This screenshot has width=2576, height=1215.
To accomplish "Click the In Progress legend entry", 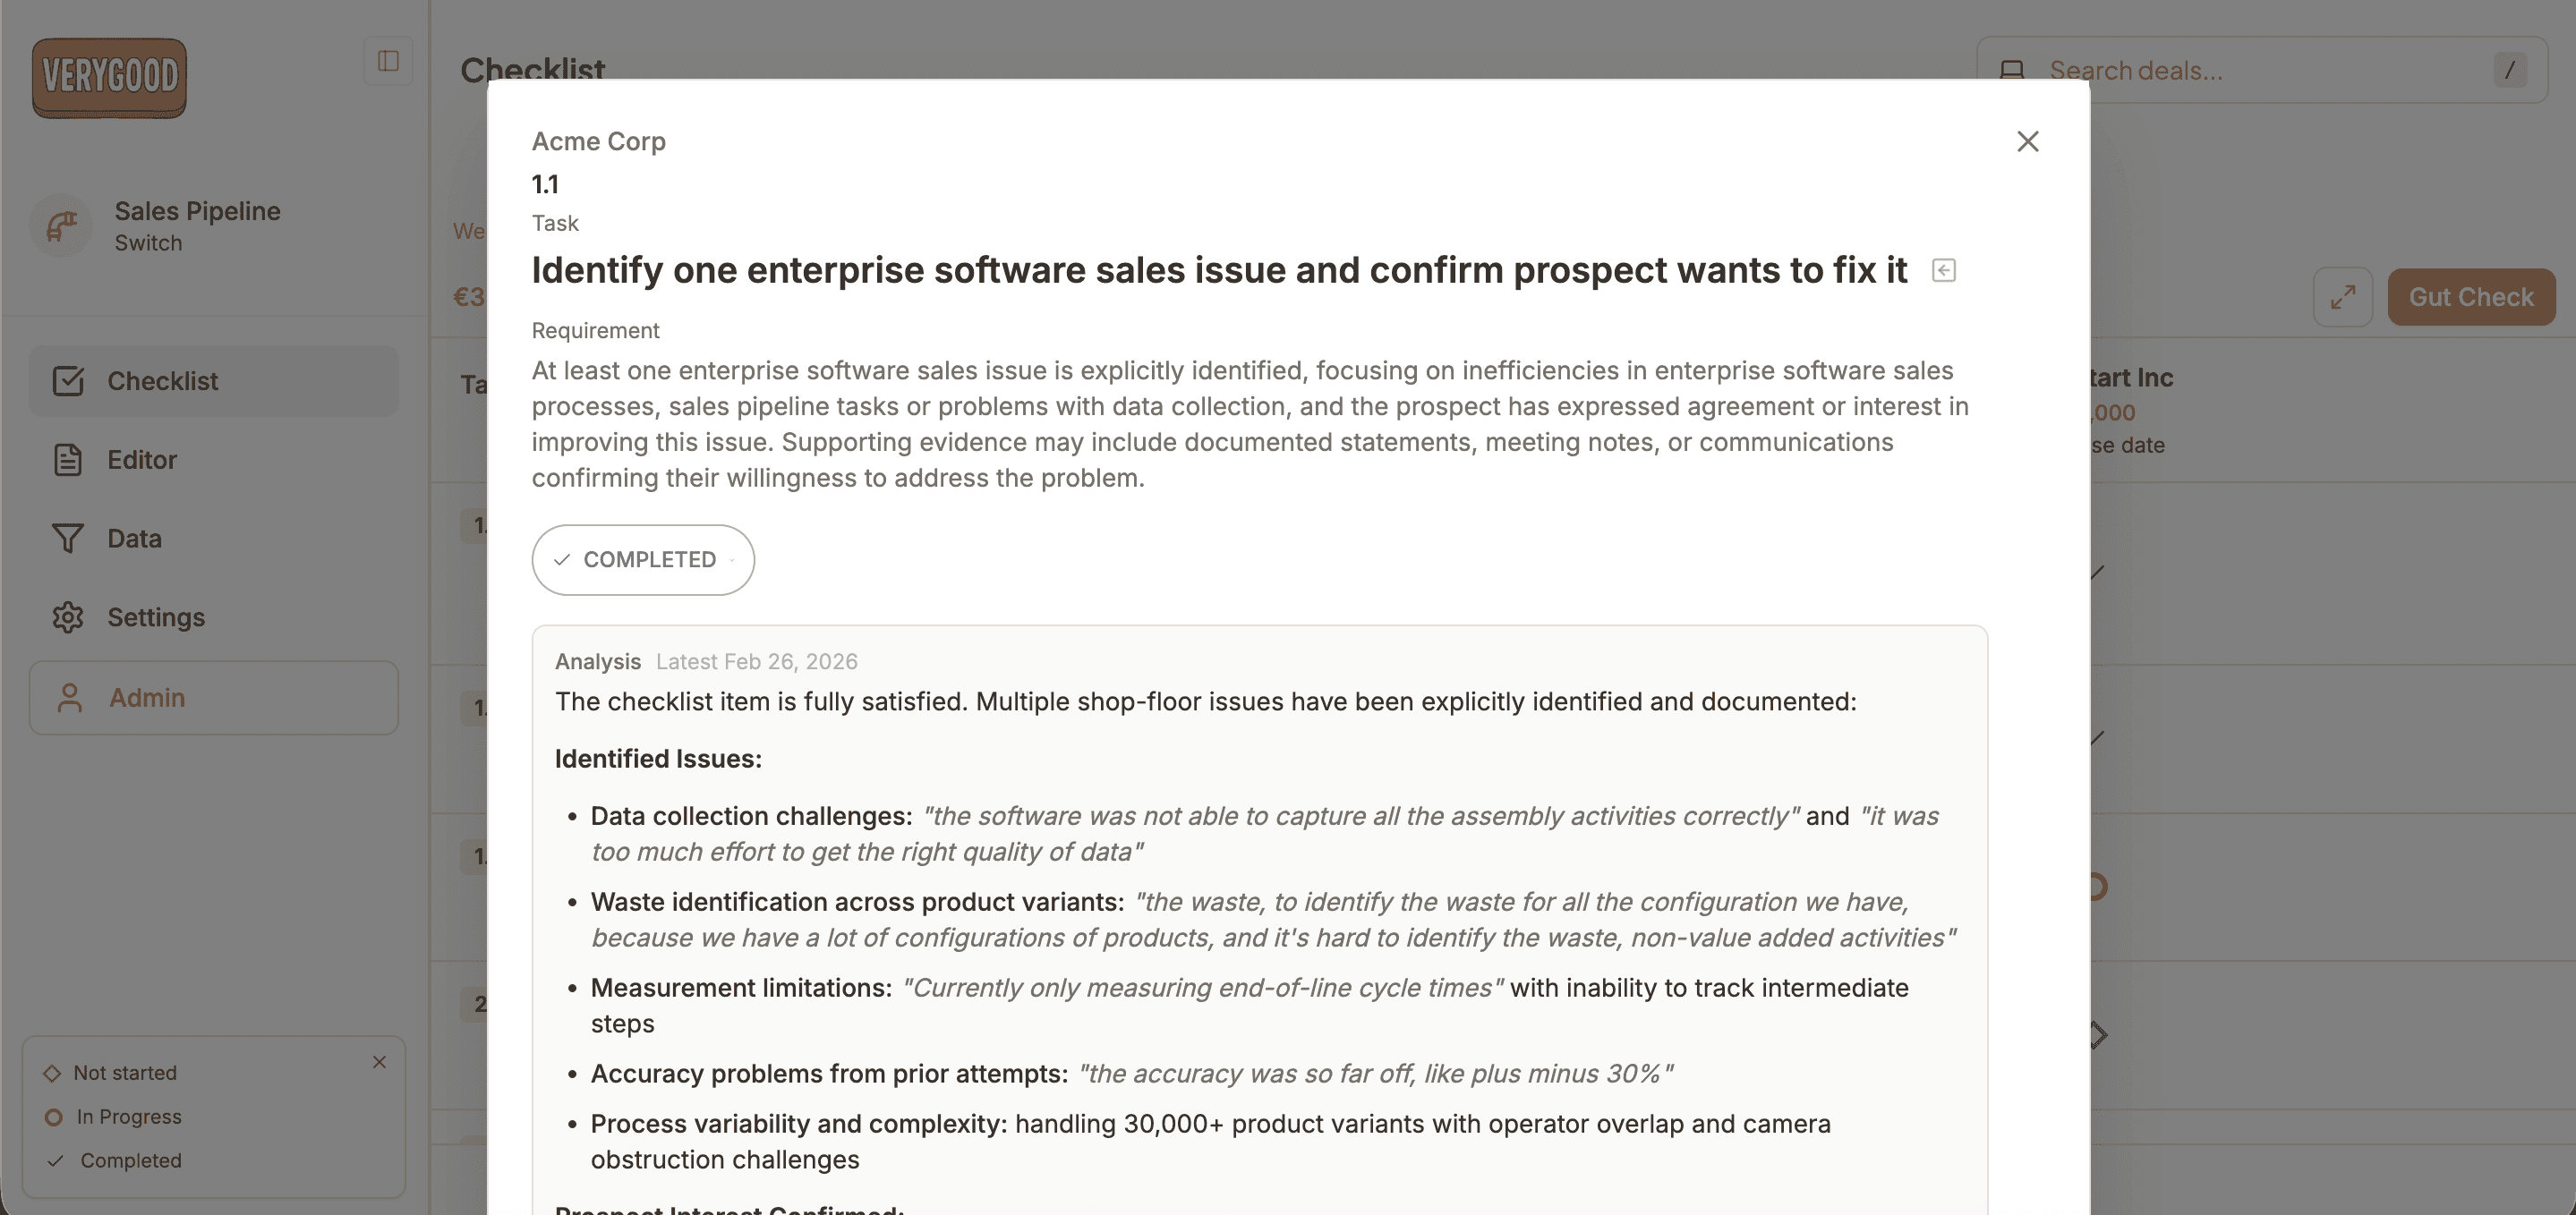I will [x=128, y=1117].
